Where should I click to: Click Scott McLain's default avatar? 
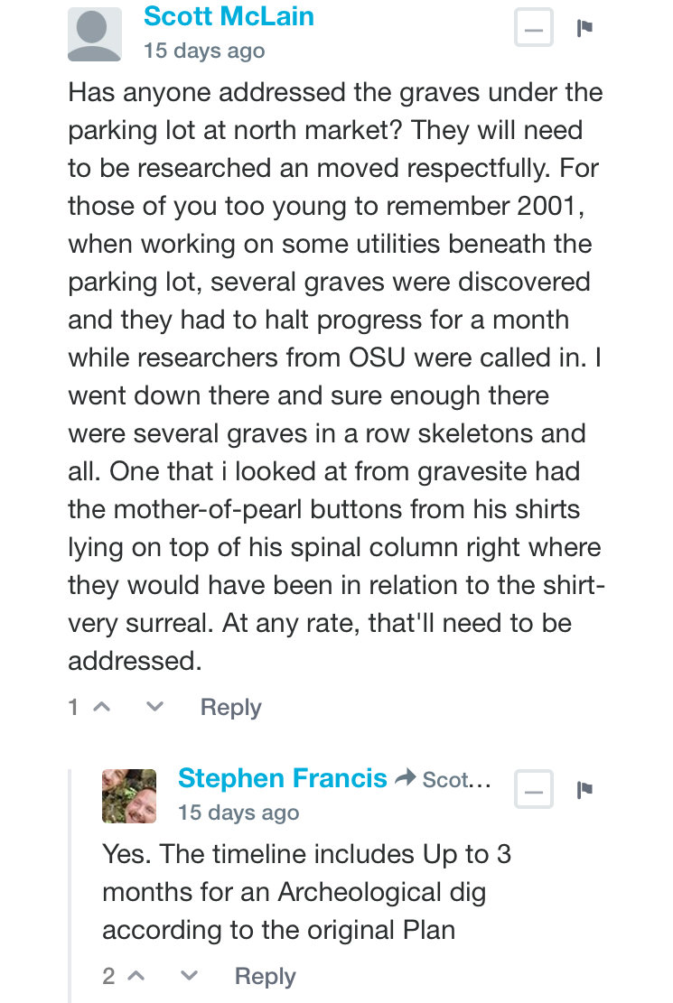[94, 34]
